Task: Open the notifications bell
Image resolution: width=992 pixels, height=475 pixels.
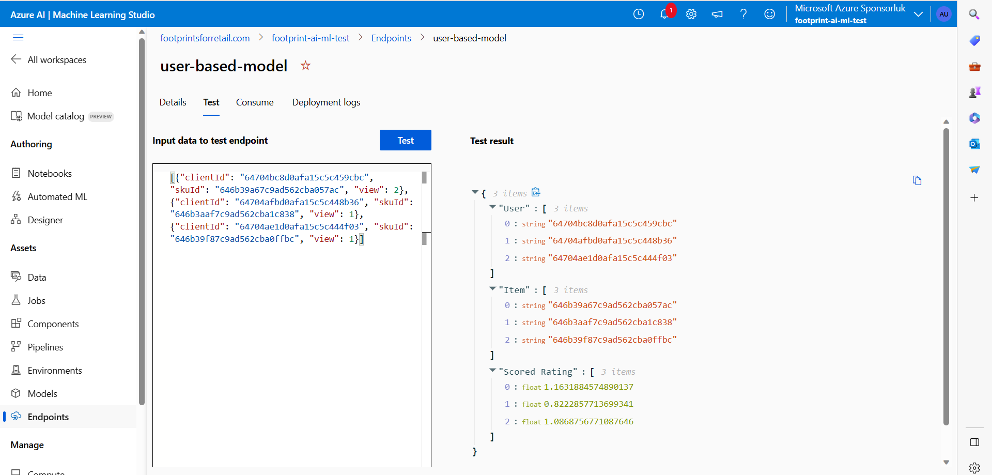Action: coord(665,14)
